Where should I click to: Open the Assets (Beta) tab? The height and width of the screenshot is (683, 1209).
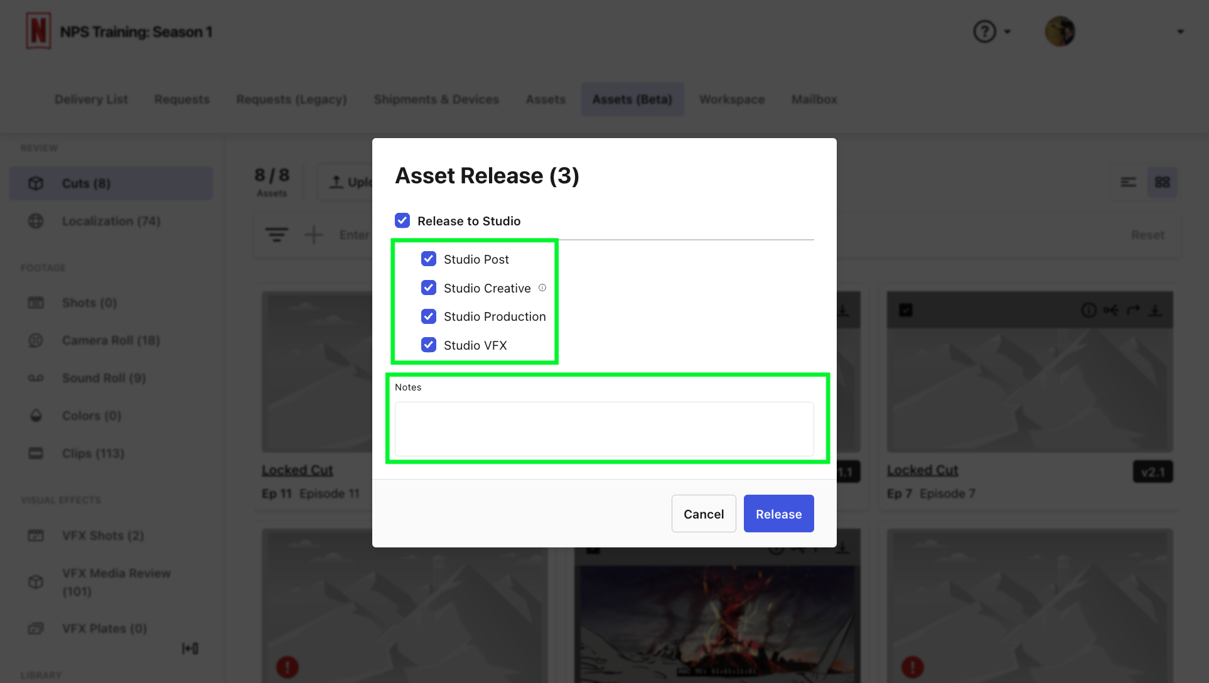[632, 99]
